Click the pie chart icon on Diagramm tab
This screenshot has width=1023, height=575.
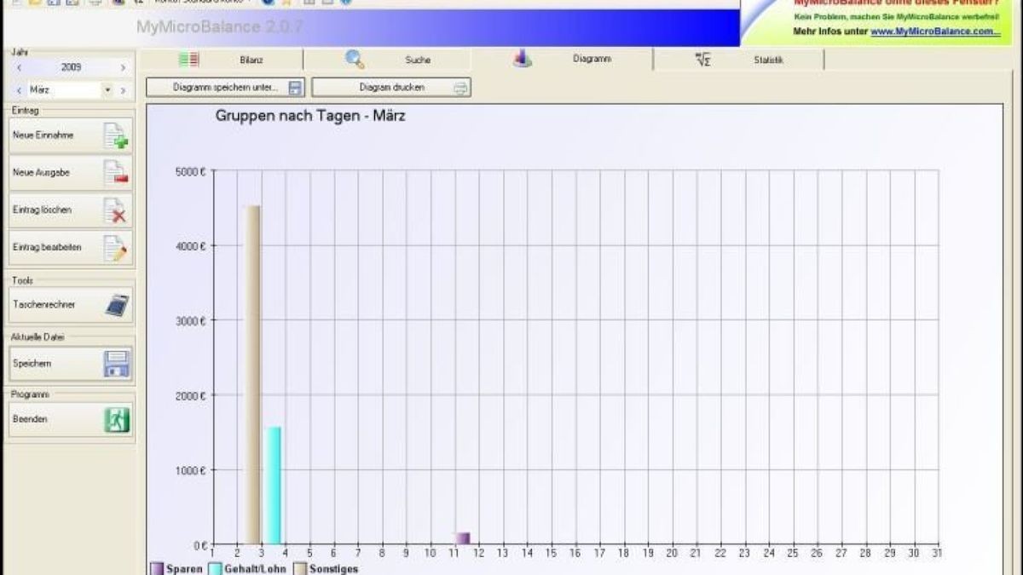pos(523,59)
